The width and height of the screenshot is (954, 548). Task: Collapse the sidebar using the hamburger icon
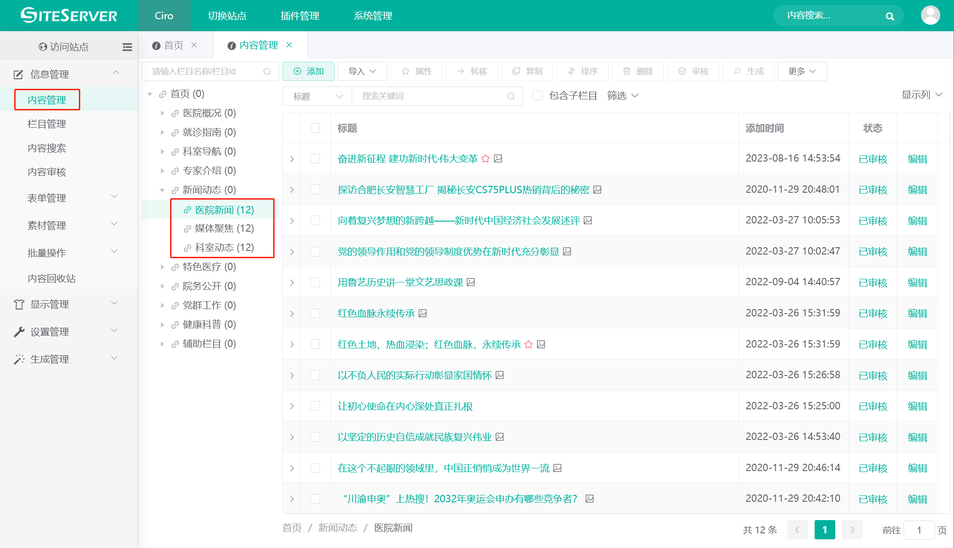pyautogui.click(x=127, y=46)
